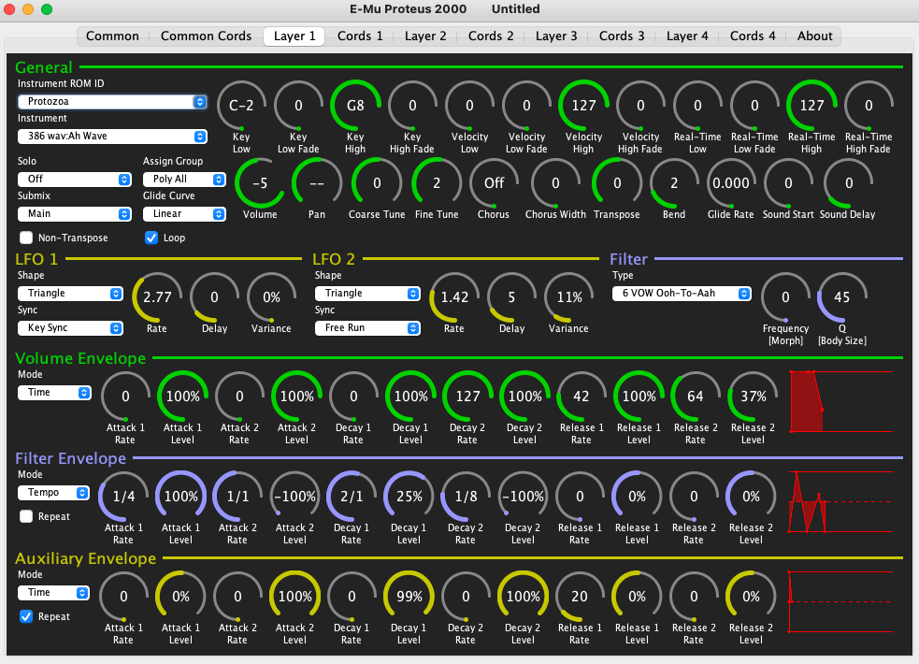Change the Glide Curve dropdown
Screen dimensions: 919x664
point(184,213)
